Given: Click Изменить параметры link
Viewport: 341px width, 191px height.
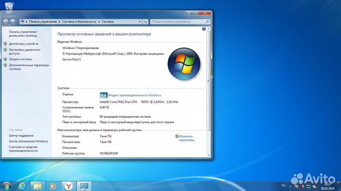Looking at the screenshot, I should pyautogui.click(x=187, y=138).
